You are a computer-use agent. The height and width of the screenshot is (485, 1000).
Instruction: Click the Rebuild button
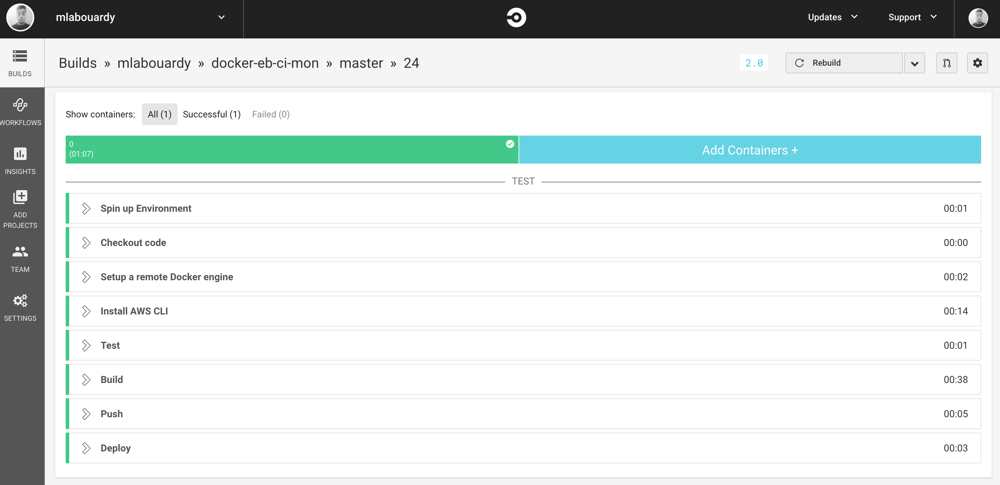coord(843,63)
